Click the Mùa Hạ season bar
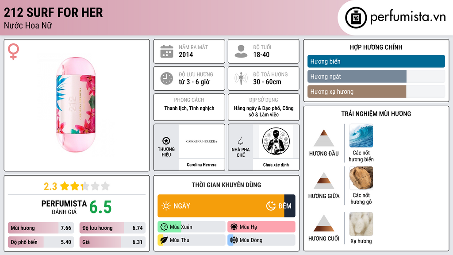 click(261, 227)
